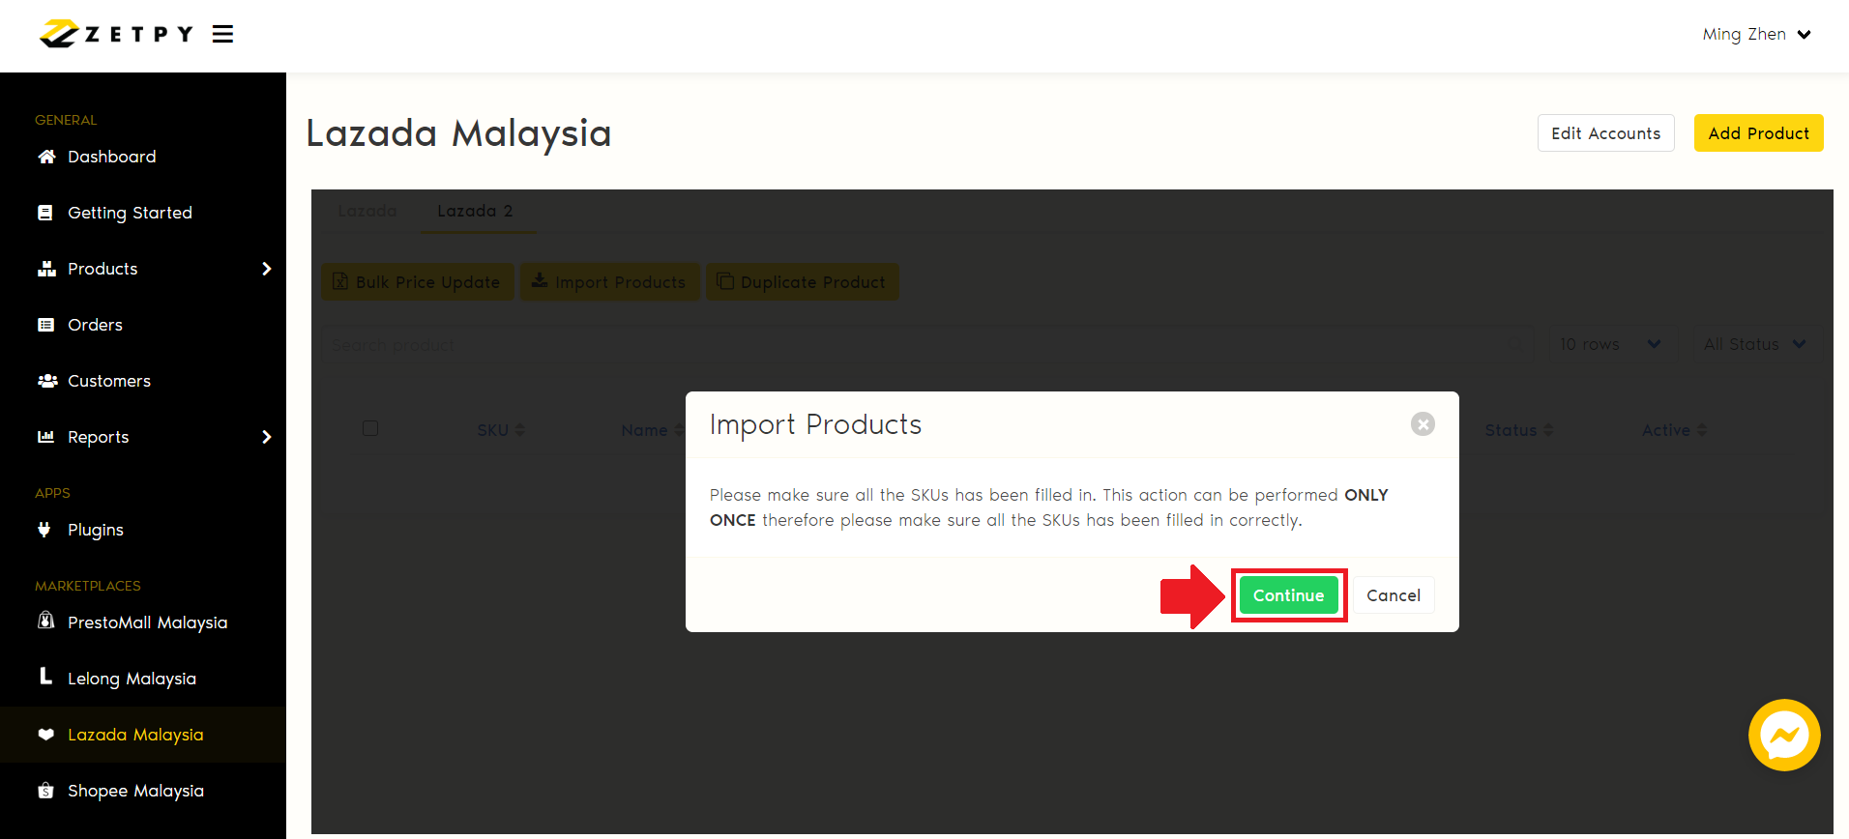Image resolution: width=1849 pixels, height=839 pixels.
Task: Click the green Continue button
Action: click(1289, 595)
